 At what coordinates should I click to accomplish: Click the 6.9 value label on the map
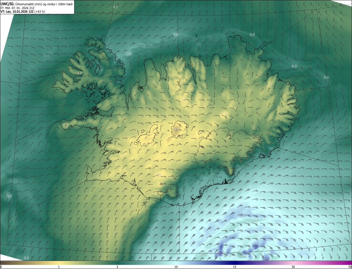pos(9,196)
